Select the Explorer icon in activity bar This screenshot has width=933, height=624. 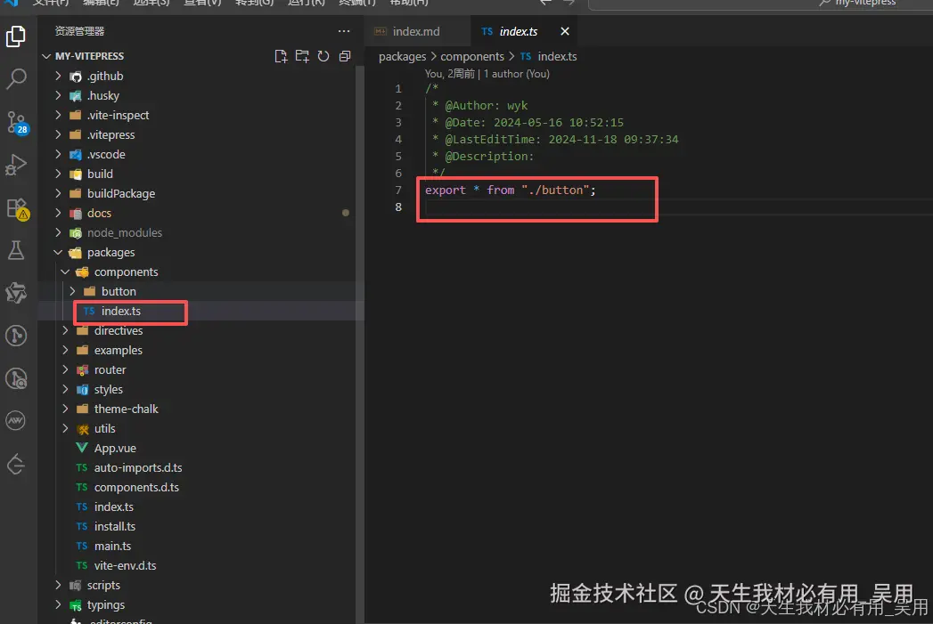pyautogui.click(x=17, y=36)
